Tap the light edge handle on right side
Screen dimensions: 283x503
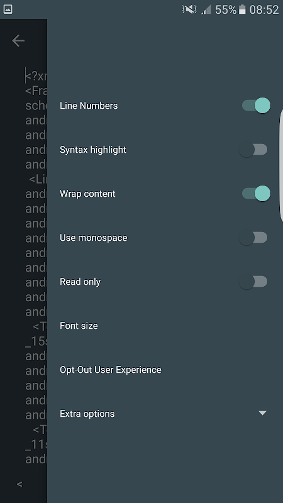(281, 165)
